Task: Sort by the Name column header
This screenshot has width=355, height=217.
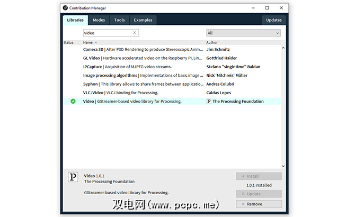Action: tap(88, 42)
